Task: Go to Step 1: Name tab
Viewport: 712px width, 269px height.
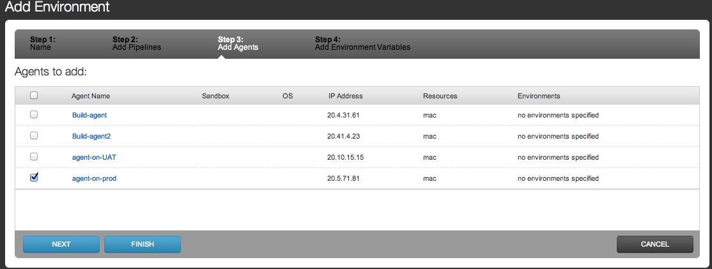Action: point(43,43)
